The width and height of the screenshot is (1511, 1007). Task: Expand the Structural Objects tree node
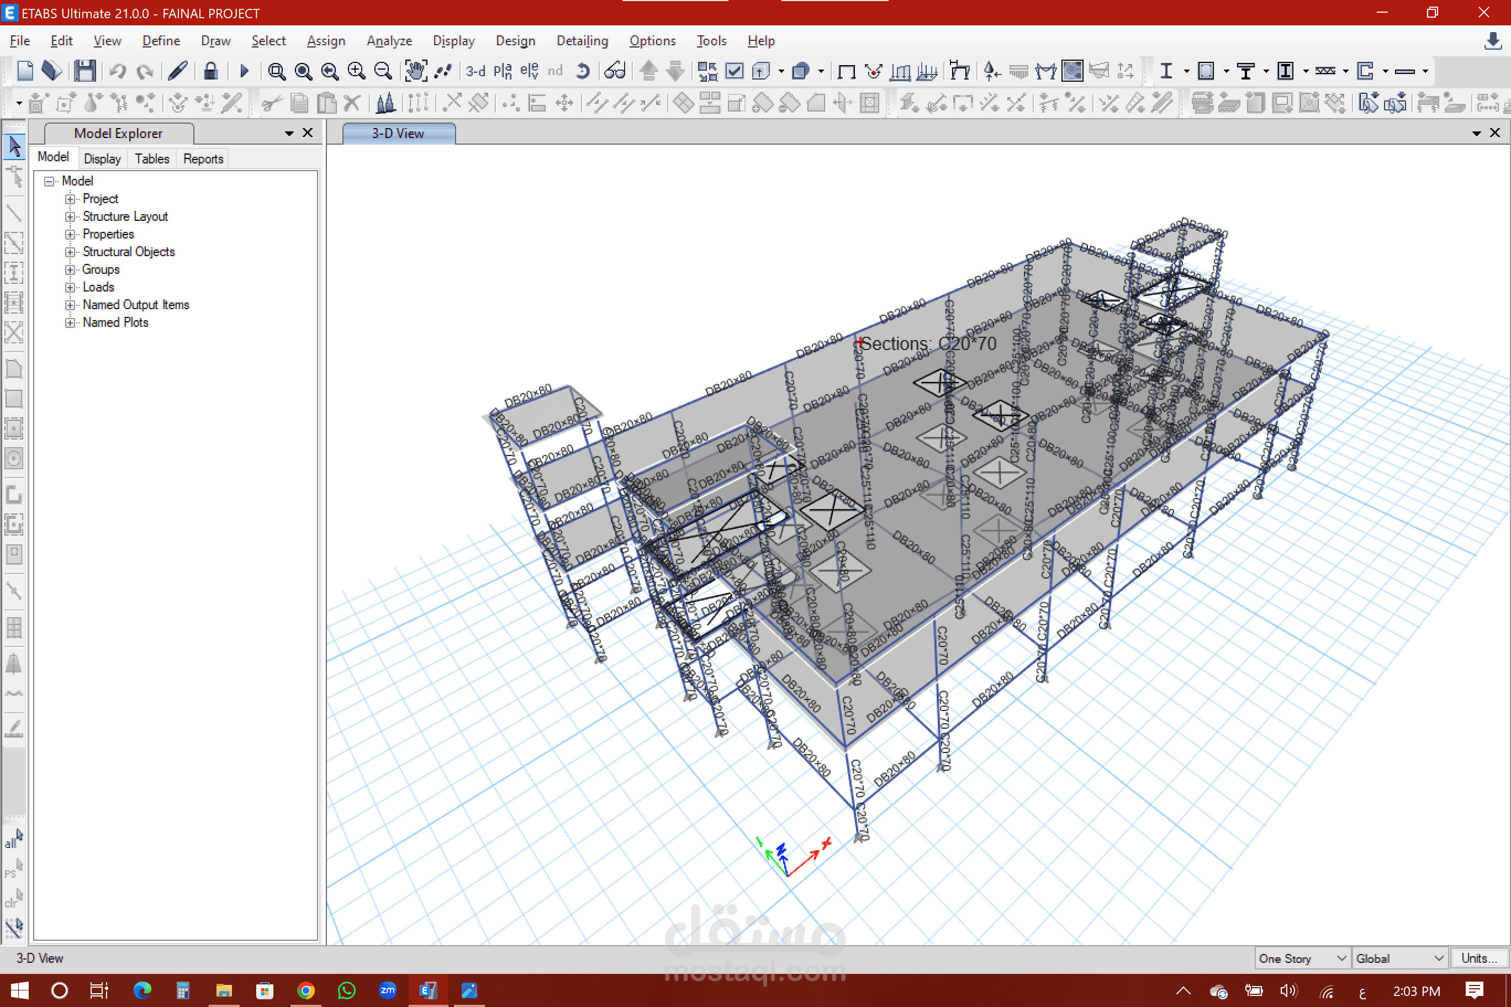click(x=70, y=252)
